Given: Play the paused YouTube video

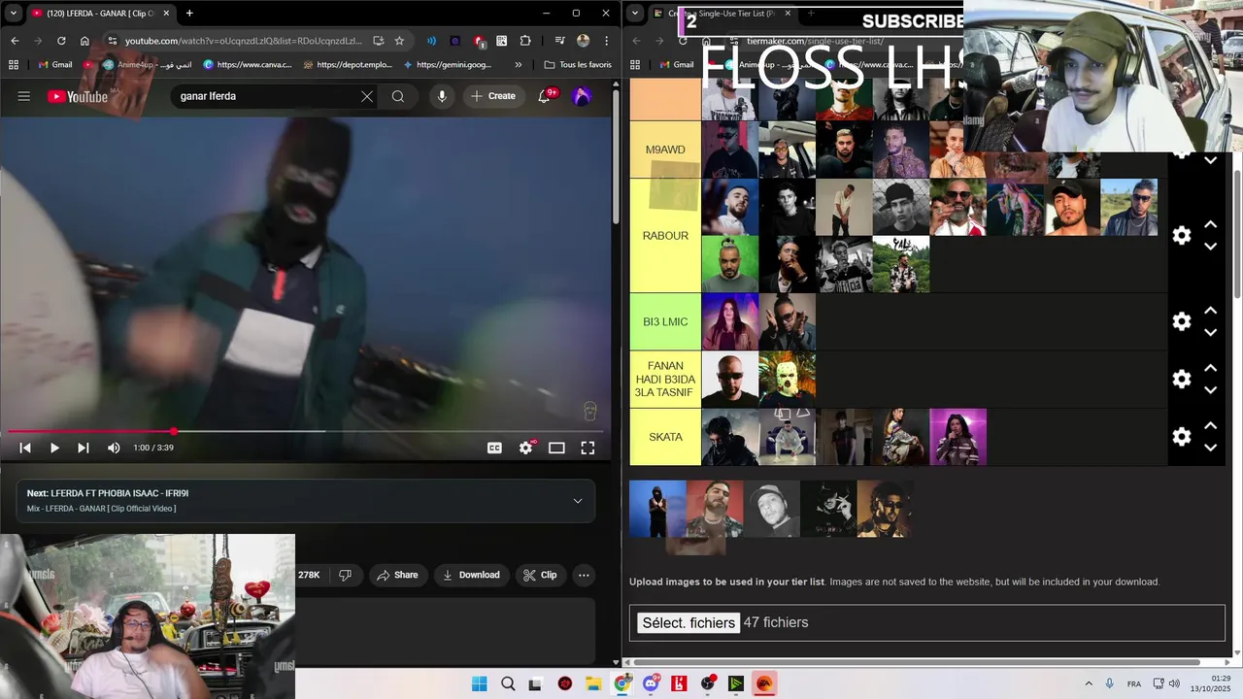Looking at the screenshot, I should tap(54, 448).
